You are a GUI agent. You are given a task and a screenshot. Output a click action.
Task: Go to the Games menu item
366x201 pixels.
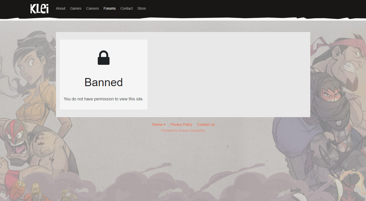point(76,8)
